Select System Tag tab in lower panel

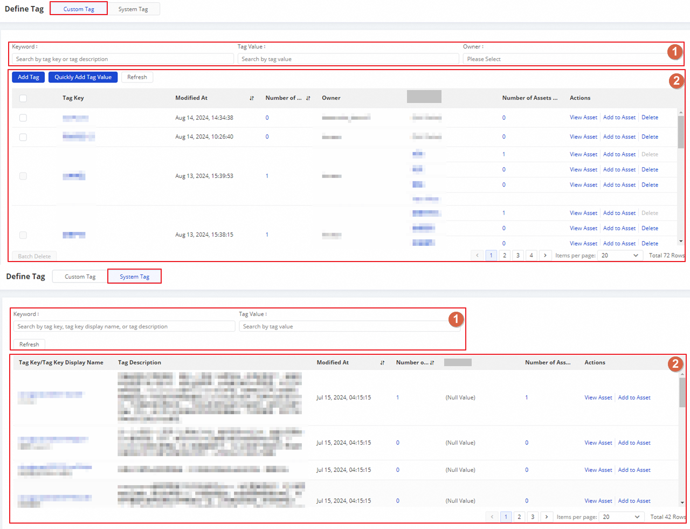(134, 276)
